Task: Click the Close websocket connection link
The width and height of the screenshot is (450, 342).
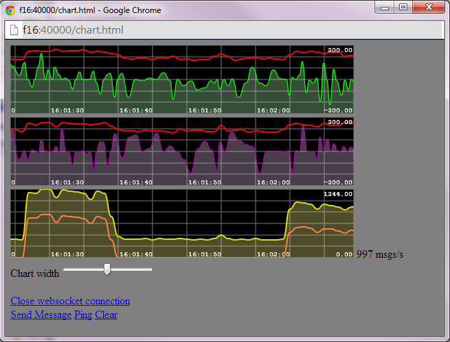Action: [x=70, y=301]
